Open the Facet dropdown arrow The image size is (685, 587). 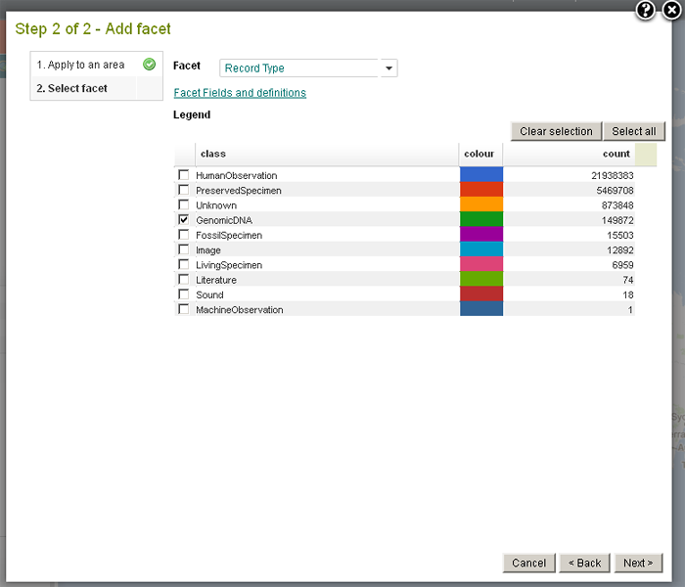[x=388, y=68]
